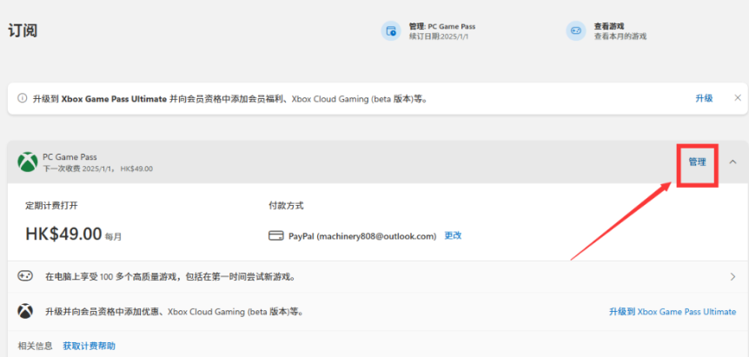
Task: Select the 管理: PC Game Pass header shortcut
Action: [442, 27]
